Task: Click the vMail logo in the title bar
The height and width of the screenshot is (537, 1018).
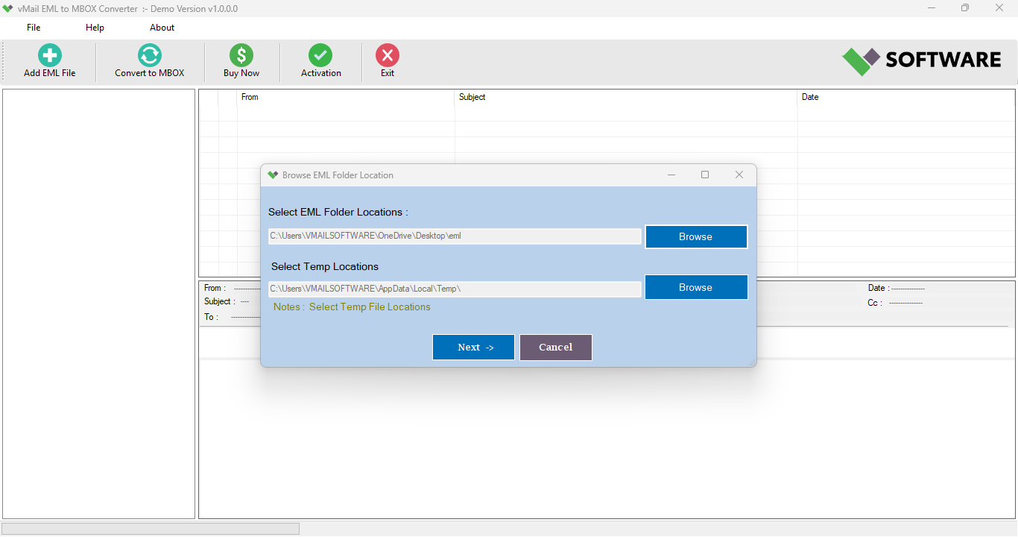Action: [x=8, y=8]
